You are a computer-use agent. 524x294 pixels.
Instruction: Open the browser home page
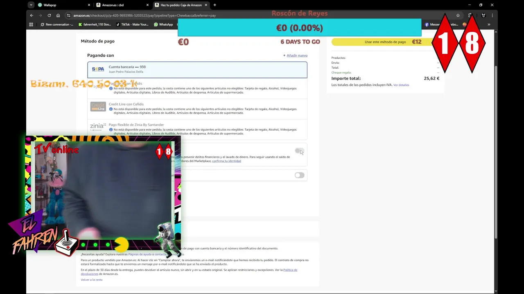tap(58, 16)
